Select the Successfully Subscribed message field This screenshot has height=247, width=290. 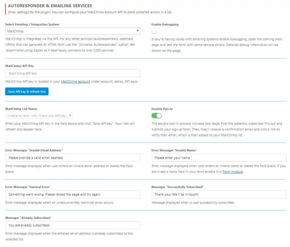tap(218, 194)
